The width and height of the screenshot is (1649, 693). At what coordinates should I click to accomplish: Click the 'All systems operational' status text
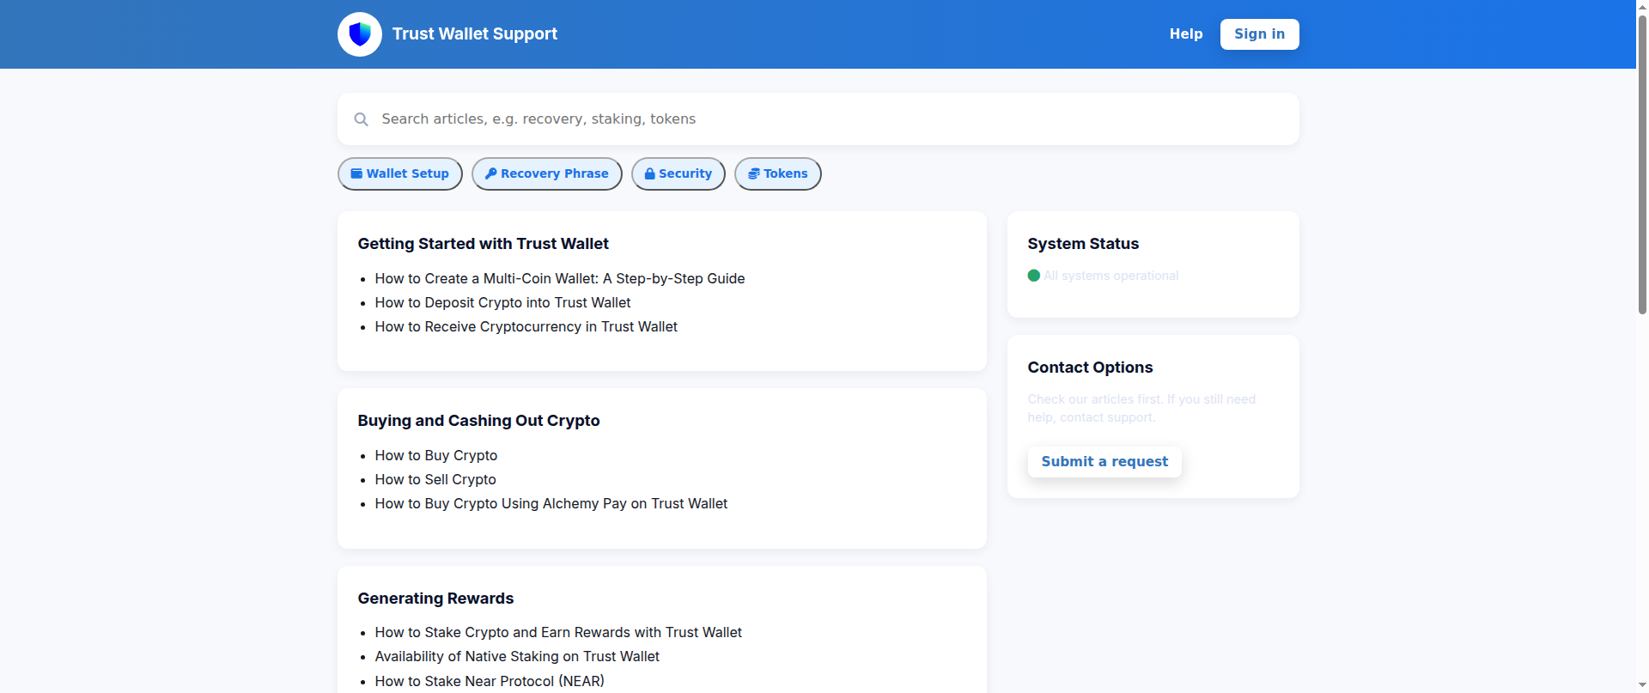click(1111, 276)
